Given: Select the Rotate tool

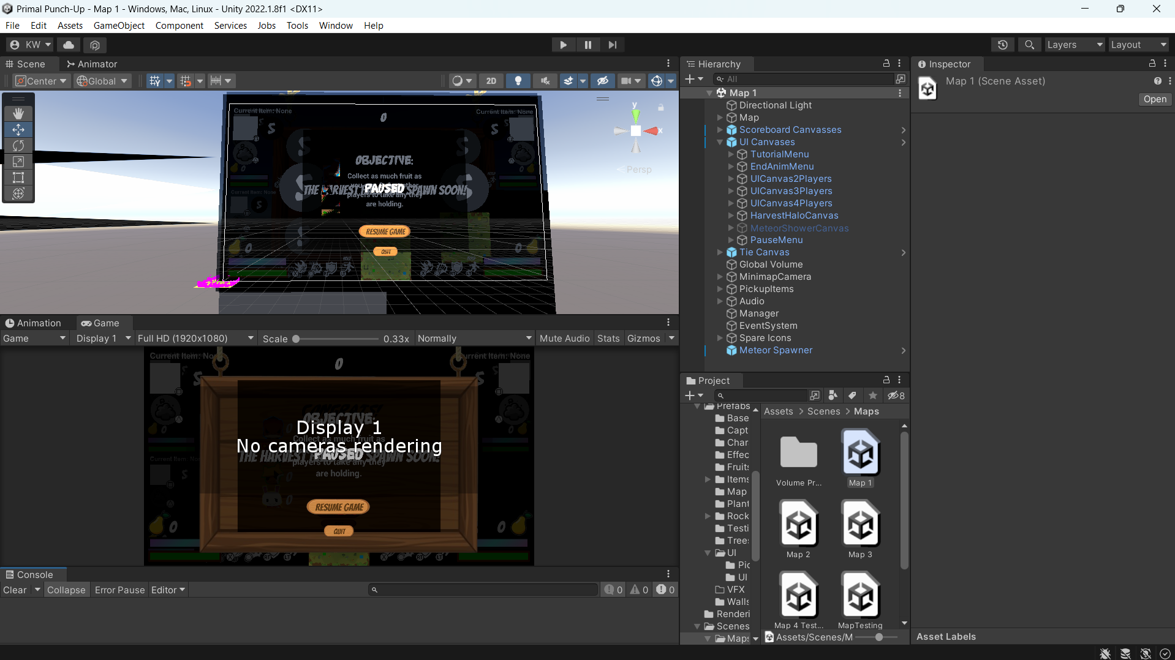Looking at the screenshot, I should pyautogui.click(x=18, y=146).
